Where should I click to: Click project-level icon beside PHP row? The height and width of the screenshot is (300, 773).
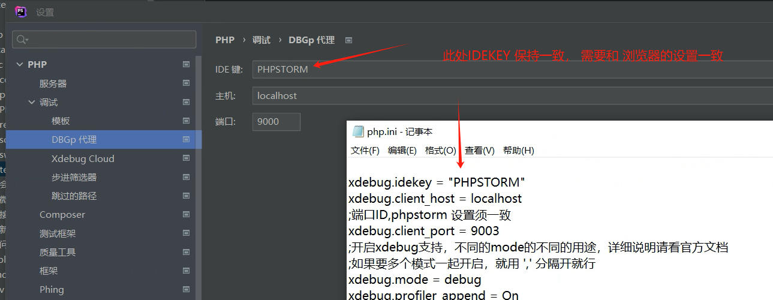point(186,64)
